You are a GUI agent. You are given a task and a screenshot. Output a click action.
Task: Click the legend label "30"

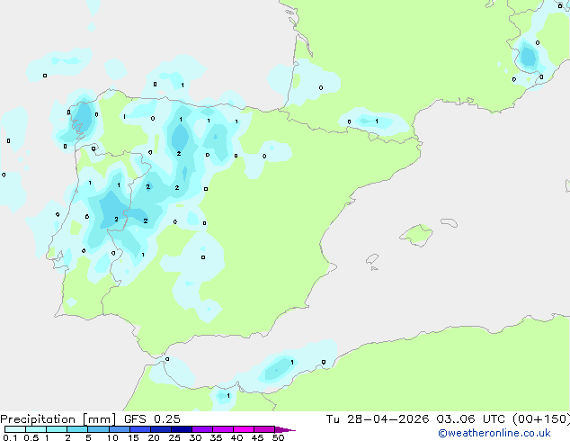195,437
